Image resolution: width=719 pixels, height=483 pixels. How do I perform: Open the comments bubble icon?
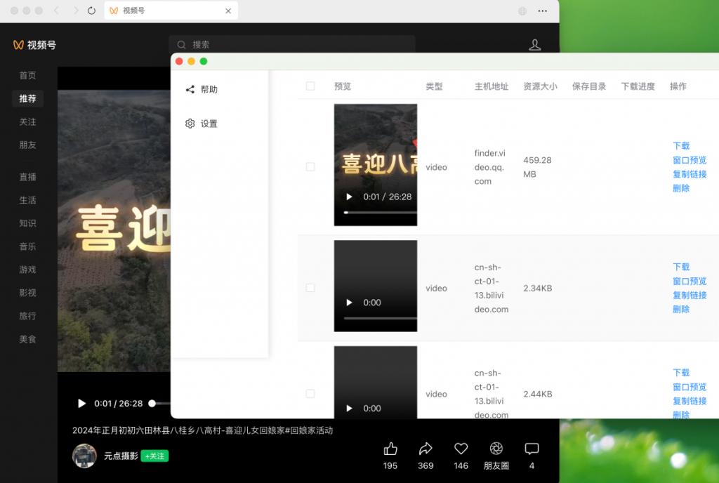(x=532, y=449)
